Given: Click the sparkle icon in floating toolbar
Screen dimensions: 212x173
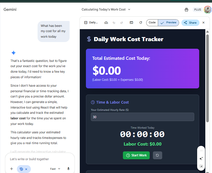Looking at the screenshot, I should pyautogui.click(x=201, y=158).
